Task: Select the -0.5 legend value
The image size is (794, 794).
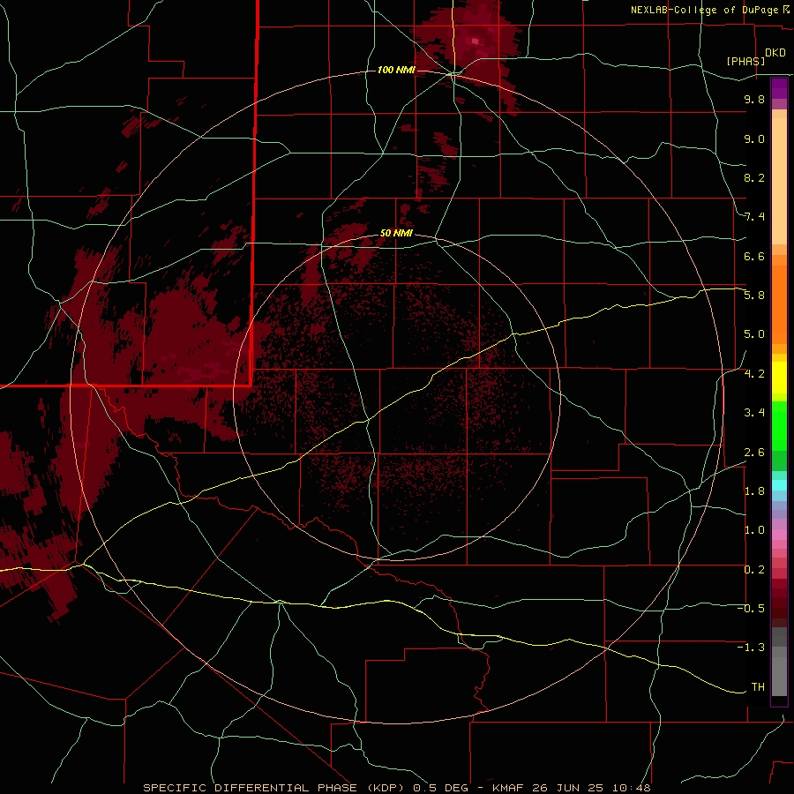Action: pyautogui.click(x=751, y=609)
